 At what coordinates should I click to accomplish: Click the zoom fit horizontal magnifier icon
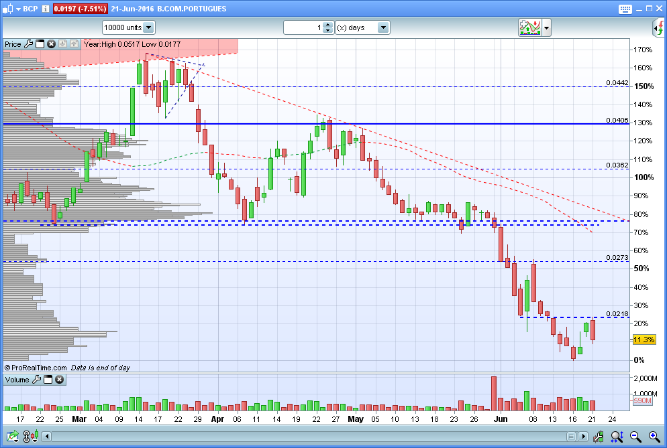pos(617,436)
